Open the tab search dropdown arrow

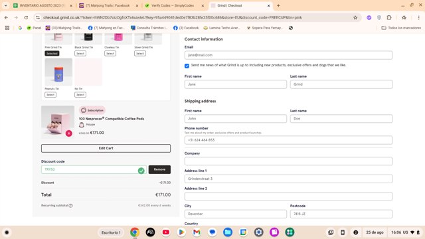tap(5, 5)
